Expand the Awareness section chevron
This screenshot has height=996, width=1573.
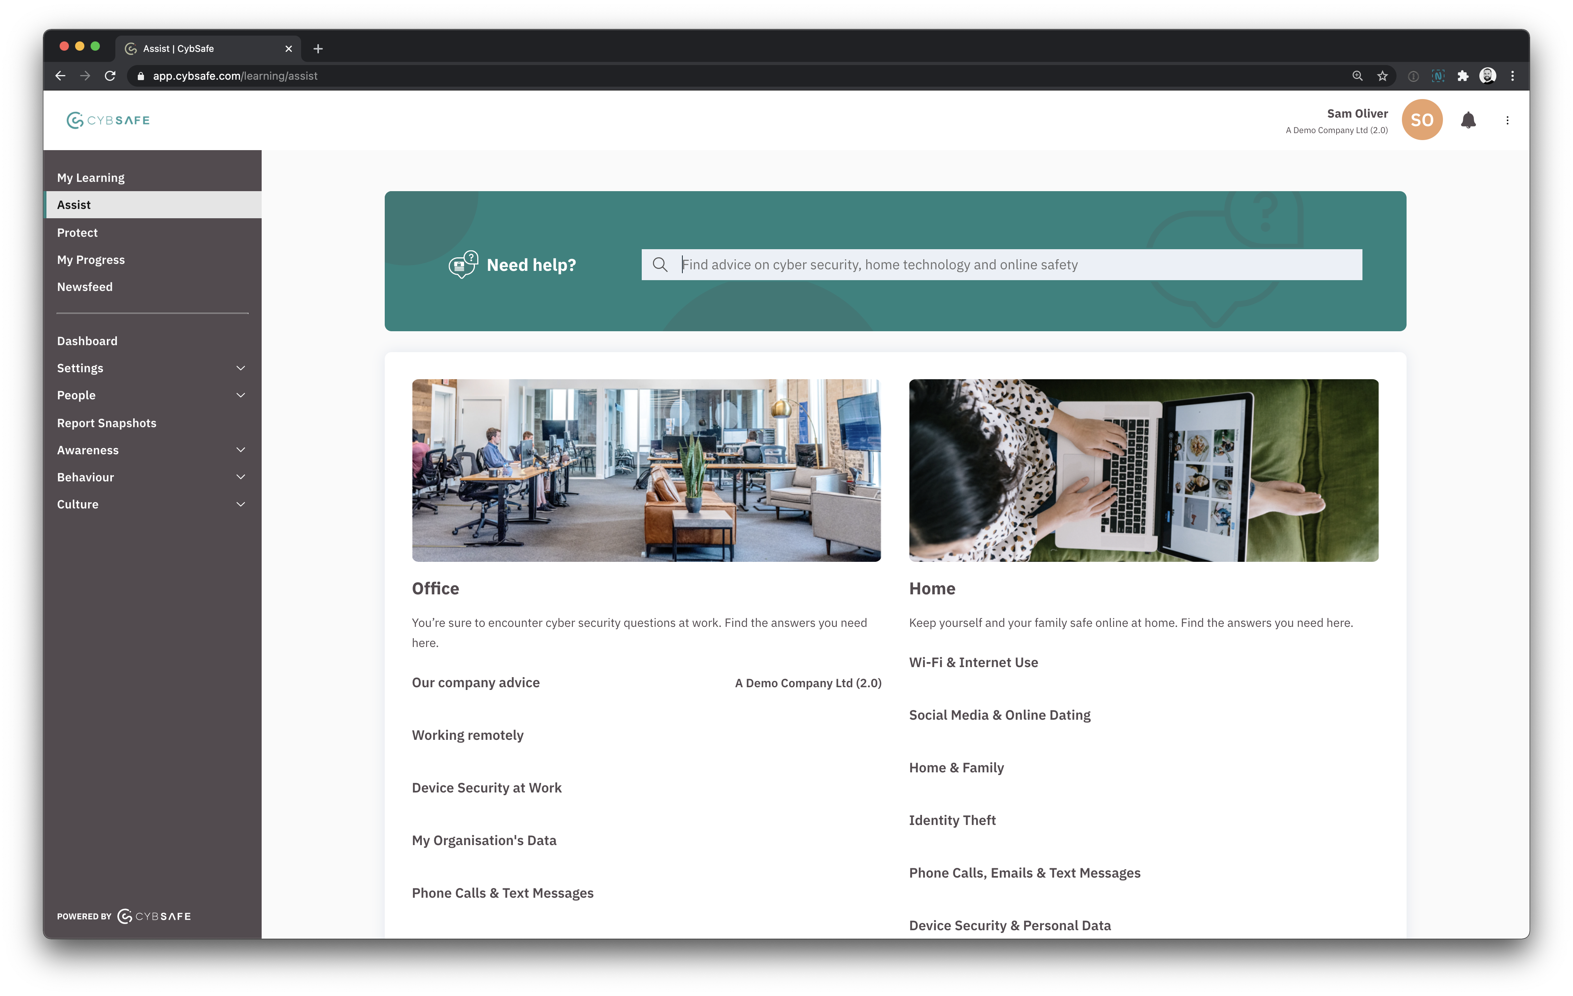240,450
